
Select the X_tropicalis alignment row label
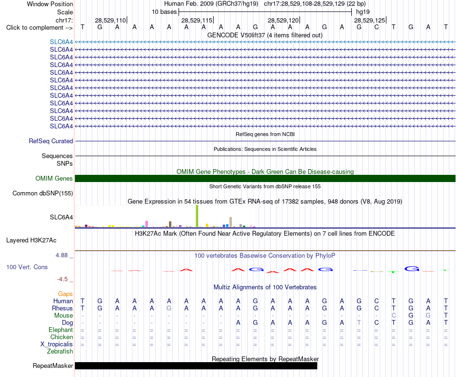pyautogui.click(x=57, y=344)
